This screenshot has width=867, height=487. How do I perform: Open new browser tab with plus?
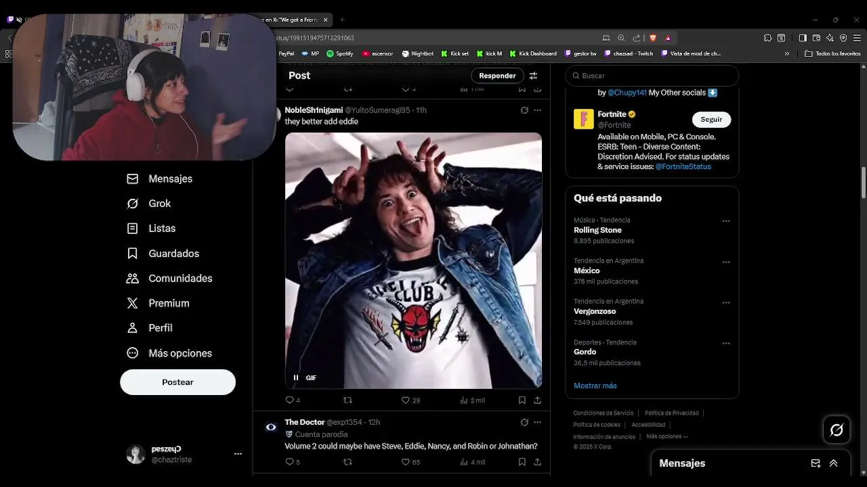[342, 20]
